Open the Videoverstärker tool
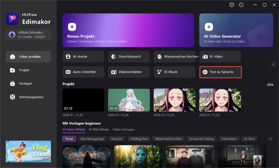The width and height of the screenshot is (279, 168). click(x=129, y=72)
